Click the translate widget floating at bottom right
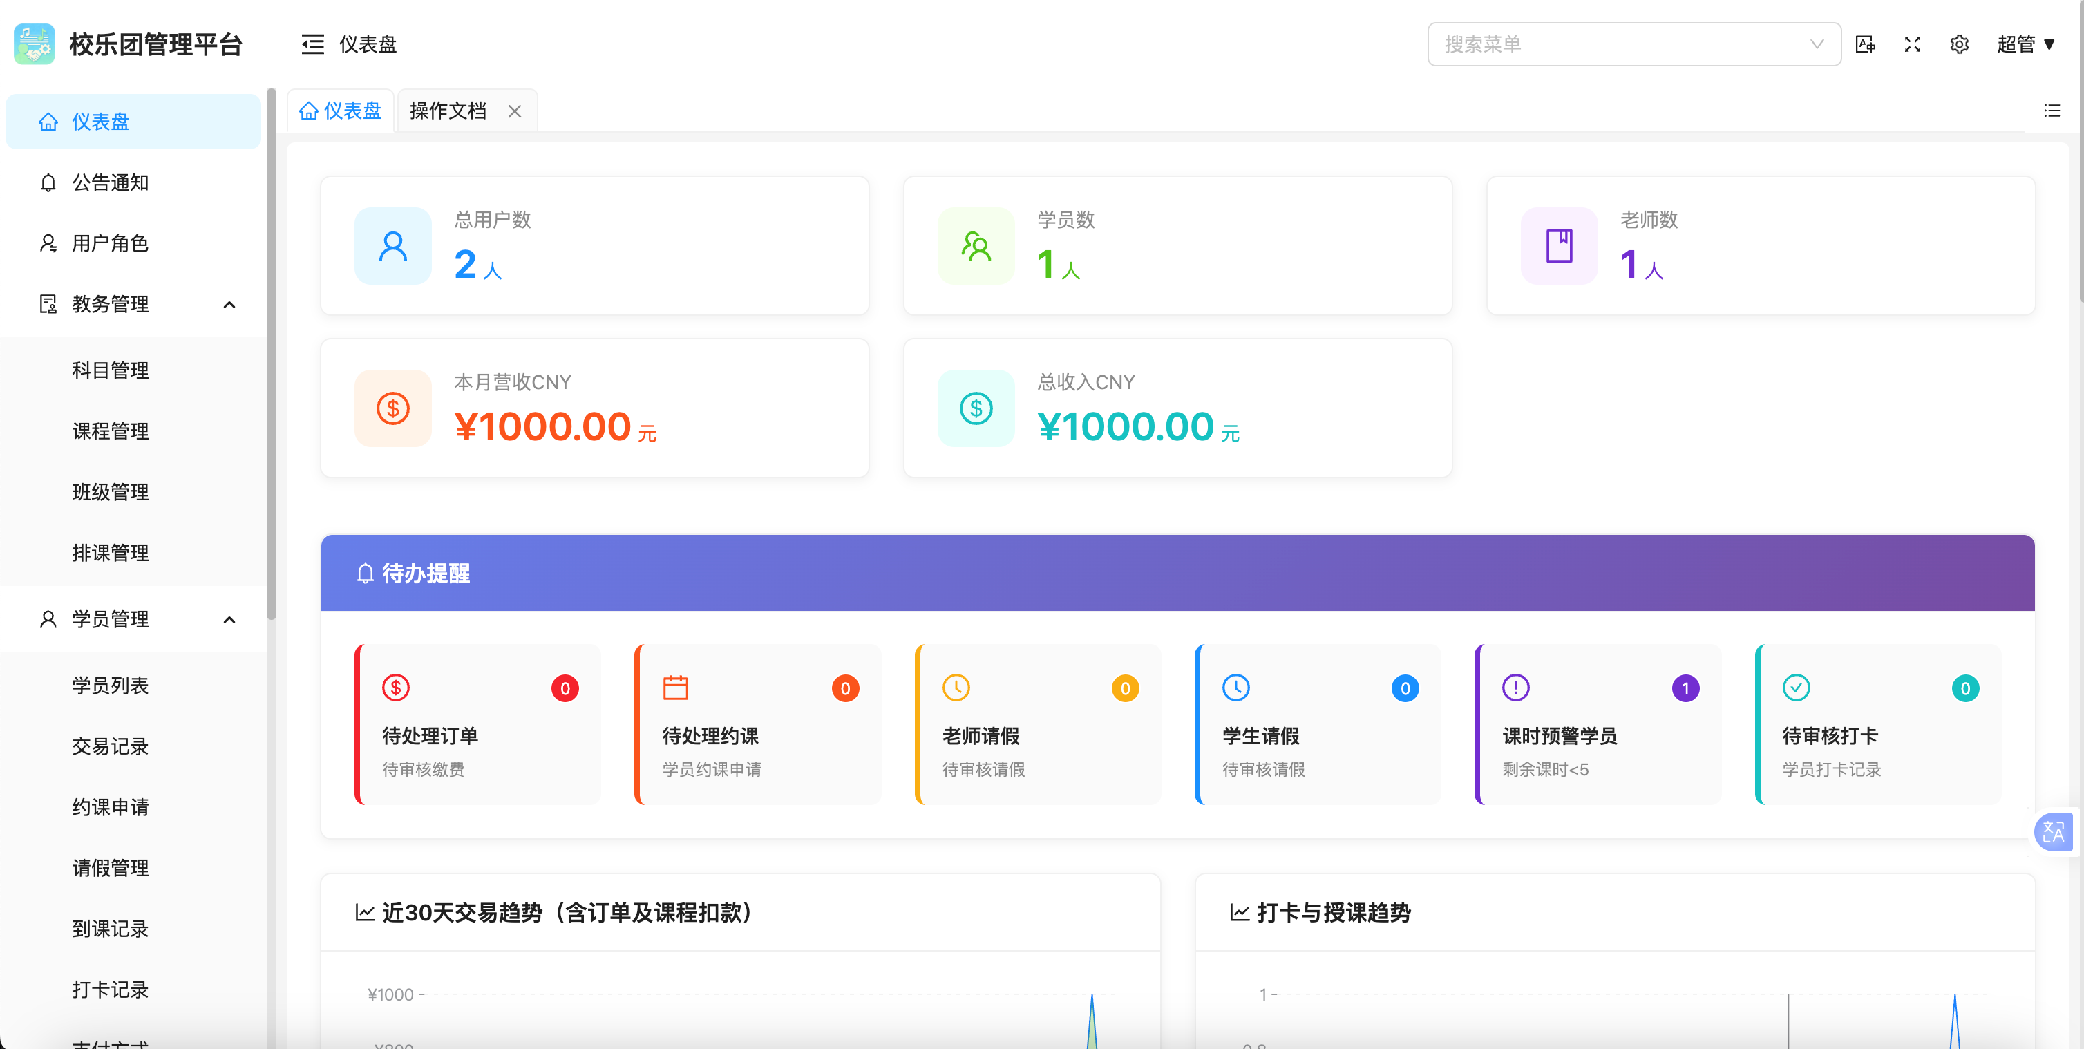2084x1049 pixels. 2054,831
